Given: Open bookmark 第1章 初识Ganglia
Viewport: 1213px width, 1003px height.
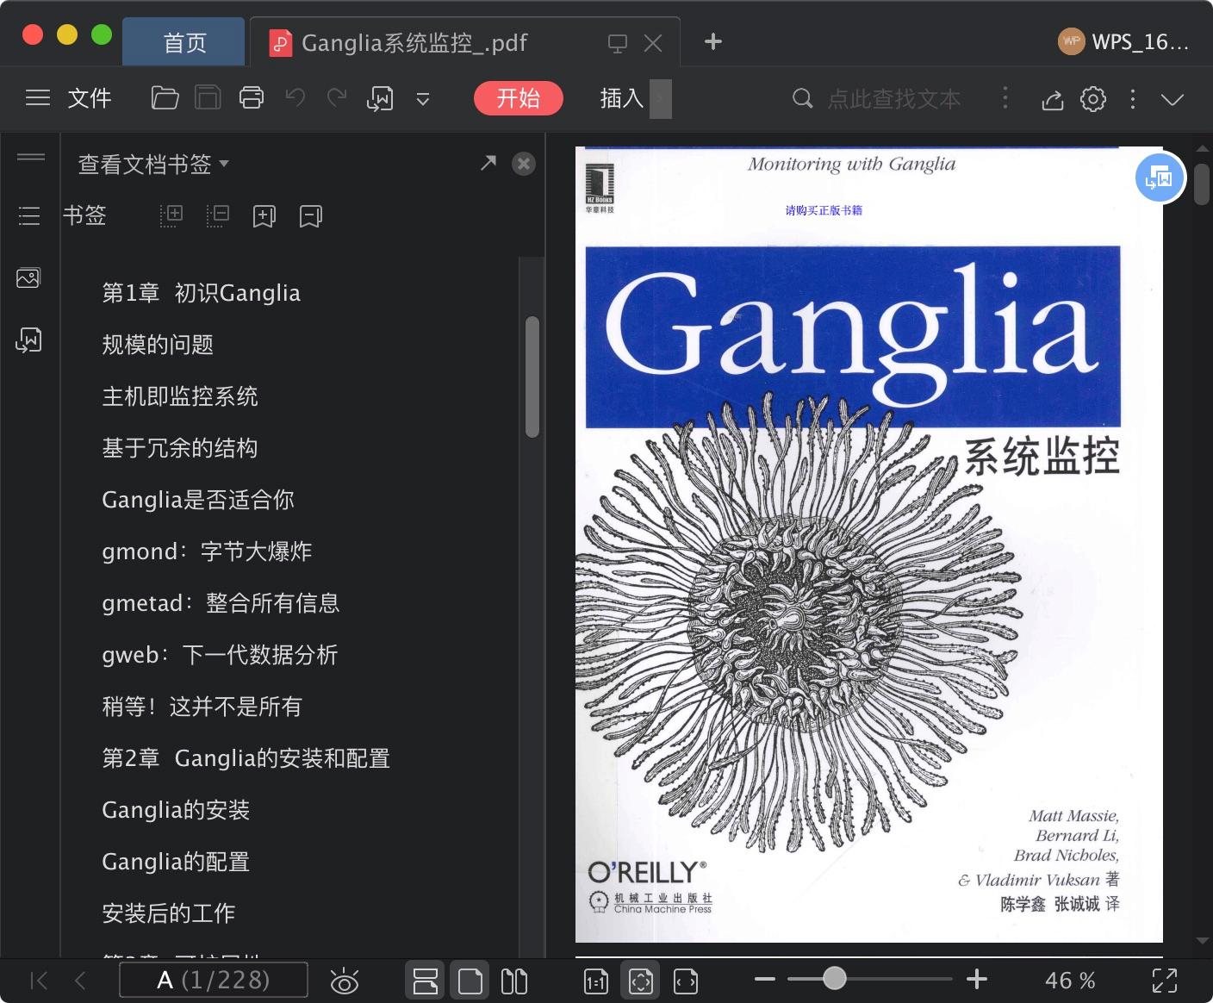Looking at the screenshot, I should click(x=201, y=293).
